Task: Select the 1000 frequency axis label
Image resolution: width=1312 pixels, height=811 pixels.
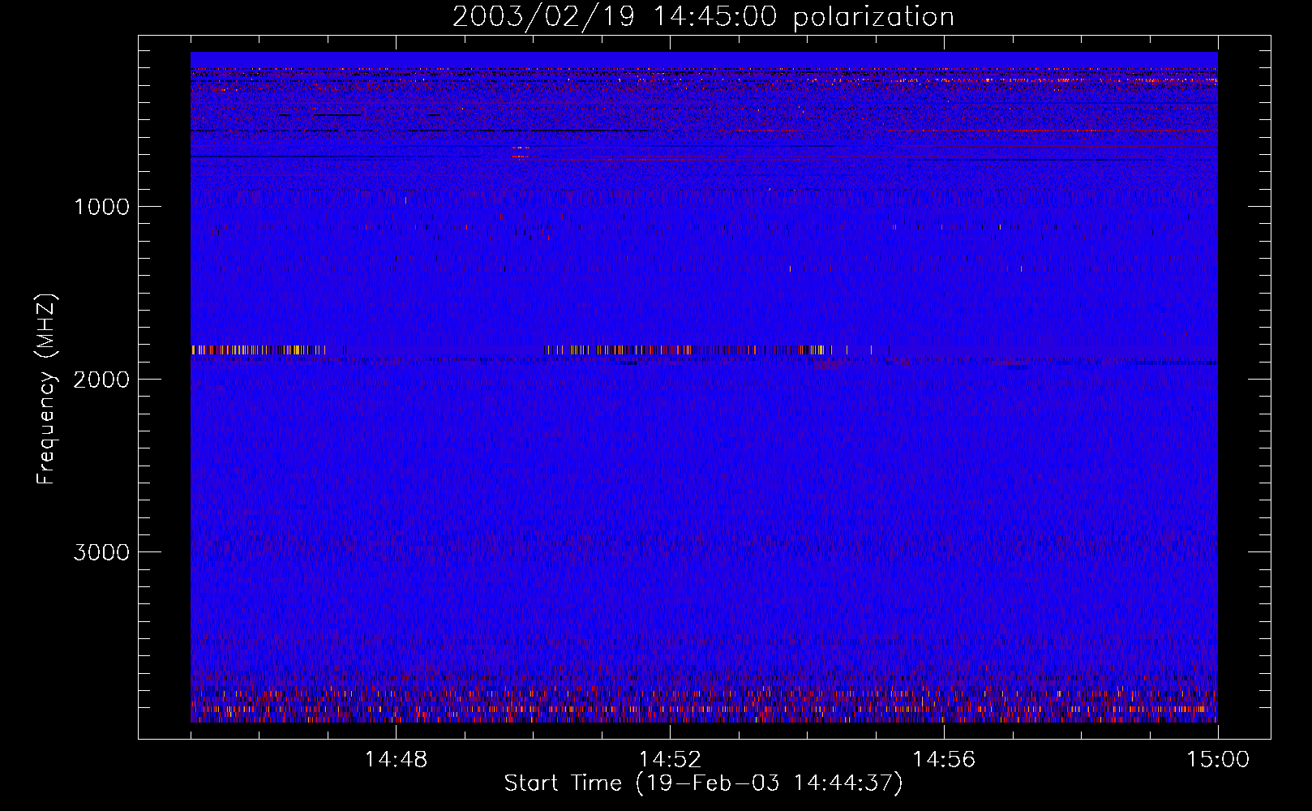Action: pos(101,207)
